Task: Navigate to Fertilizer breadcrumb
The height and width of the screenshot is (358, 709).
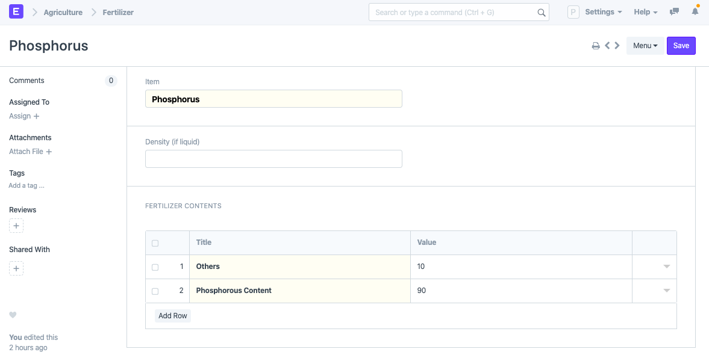Action: pyautogui.click(x=118, y=13)
